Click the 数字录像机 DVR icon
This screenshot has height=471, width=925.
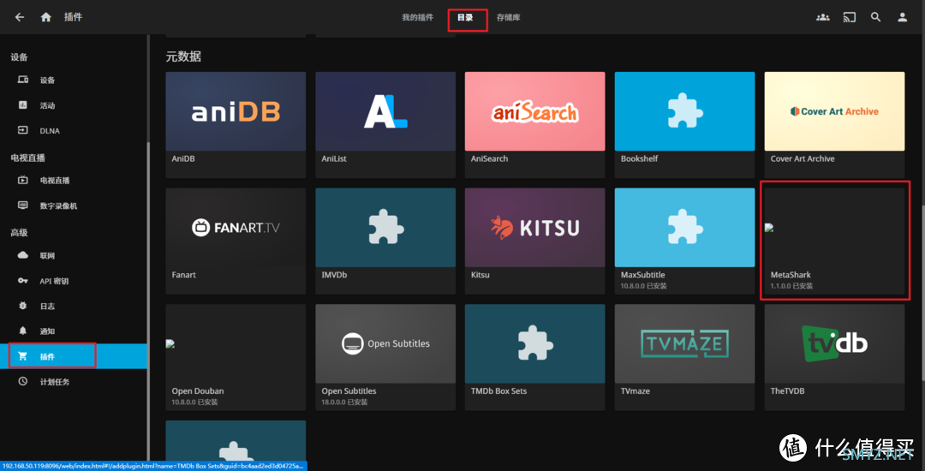[x=23, y=206]
